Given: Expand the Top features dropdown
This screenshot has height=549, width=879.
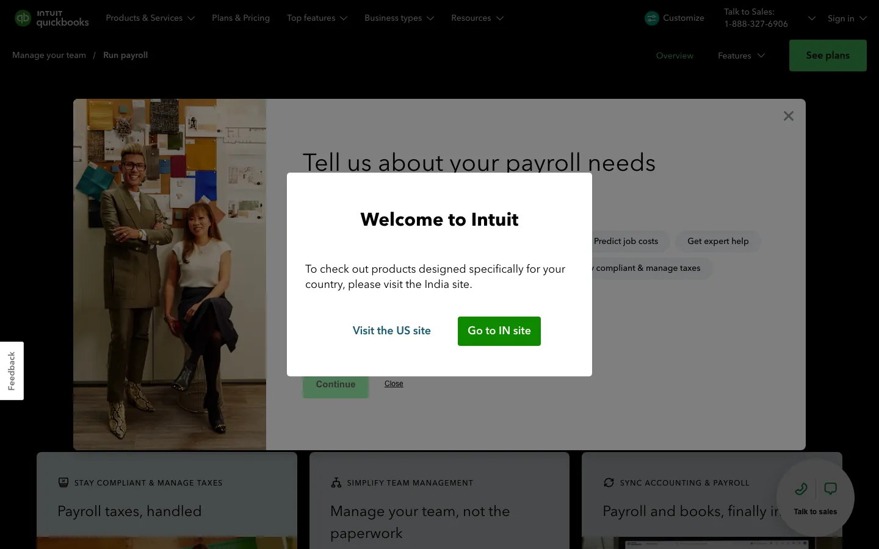Looking at the screenshot, I should tap(317, 18).
